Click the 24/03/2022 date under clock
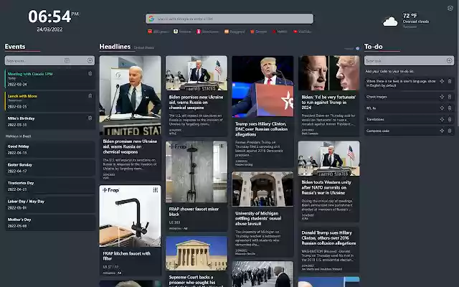Screen dimensions: 459x287 [49, 29]
